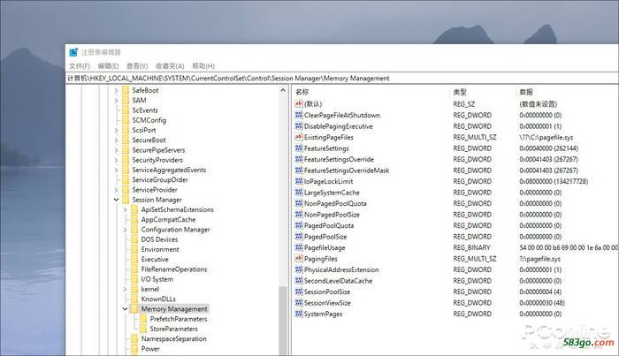Click the 名称 column header
This screenshot has height=356, width=619.
tap(302, 92)
